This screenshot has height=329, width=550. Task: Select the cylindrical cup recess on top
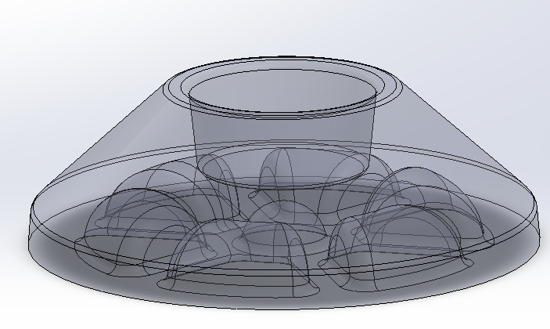tap(282, 128)
